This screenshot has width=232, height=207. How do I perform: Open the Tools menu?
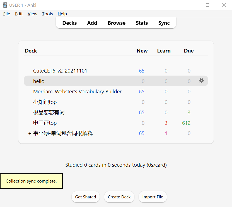(x=47, y=14)
